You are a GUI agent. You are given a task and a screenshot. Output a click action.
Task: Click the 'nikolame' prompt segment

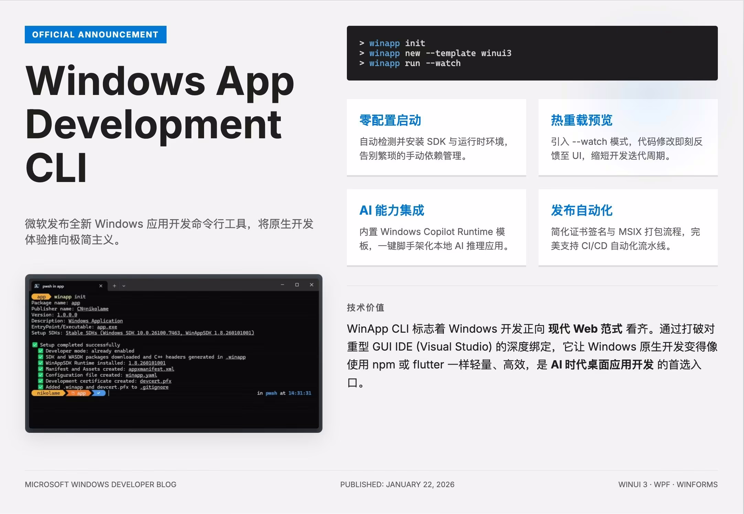[x=49, y=393]
